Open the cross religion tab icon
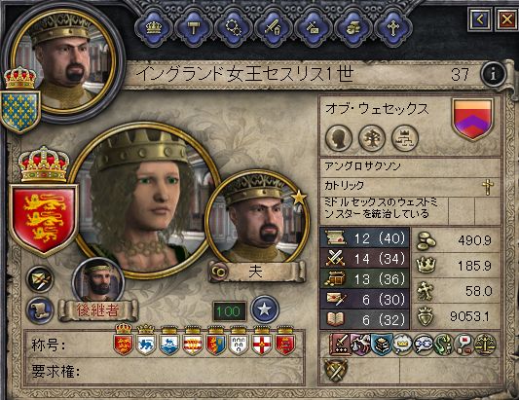Viewport: 519px width, 400px height. pos(392,28)
